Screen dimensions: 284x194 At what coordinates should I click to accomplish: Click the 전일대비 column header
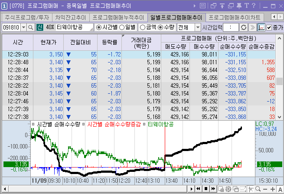coord(80,42)
